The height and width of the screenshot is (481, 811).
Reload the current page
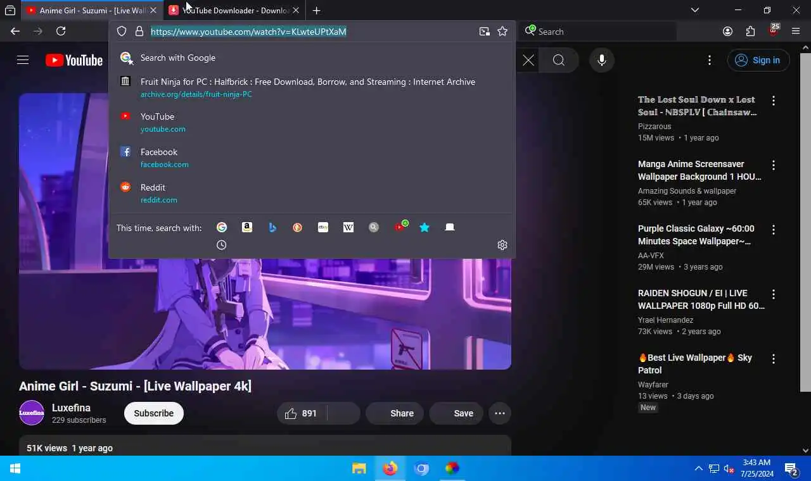tap(61, 31)
